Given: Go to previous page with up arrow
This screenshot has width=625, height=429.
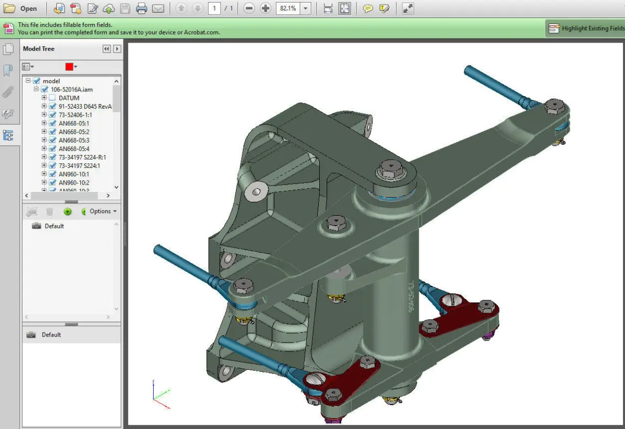Looking at the screenshot, I should coord(181,8).
